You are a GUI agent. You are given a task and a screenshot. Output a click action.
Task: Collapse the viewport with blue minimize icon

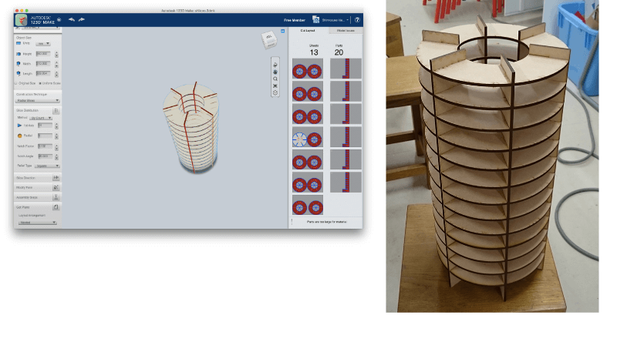(x=282, y=31)
